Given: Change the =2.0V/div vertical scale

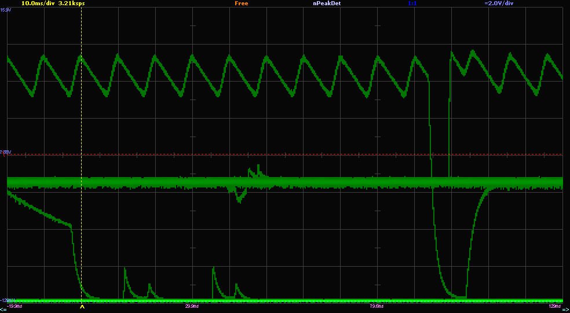Looking at the screenshot, I should [499, 3].
